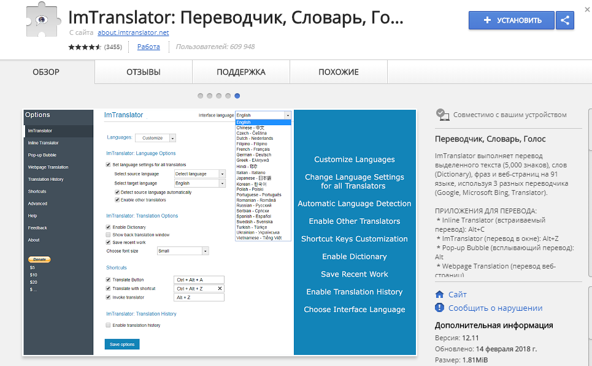
Task: Click the home icon next to Сайт
Action: click(438, 294)
